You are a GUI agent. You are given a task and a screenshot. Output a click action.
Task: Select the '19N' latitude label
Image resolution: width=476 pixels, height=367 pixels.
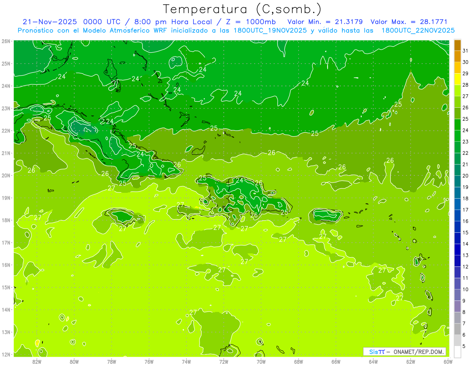tap(6, 198)
